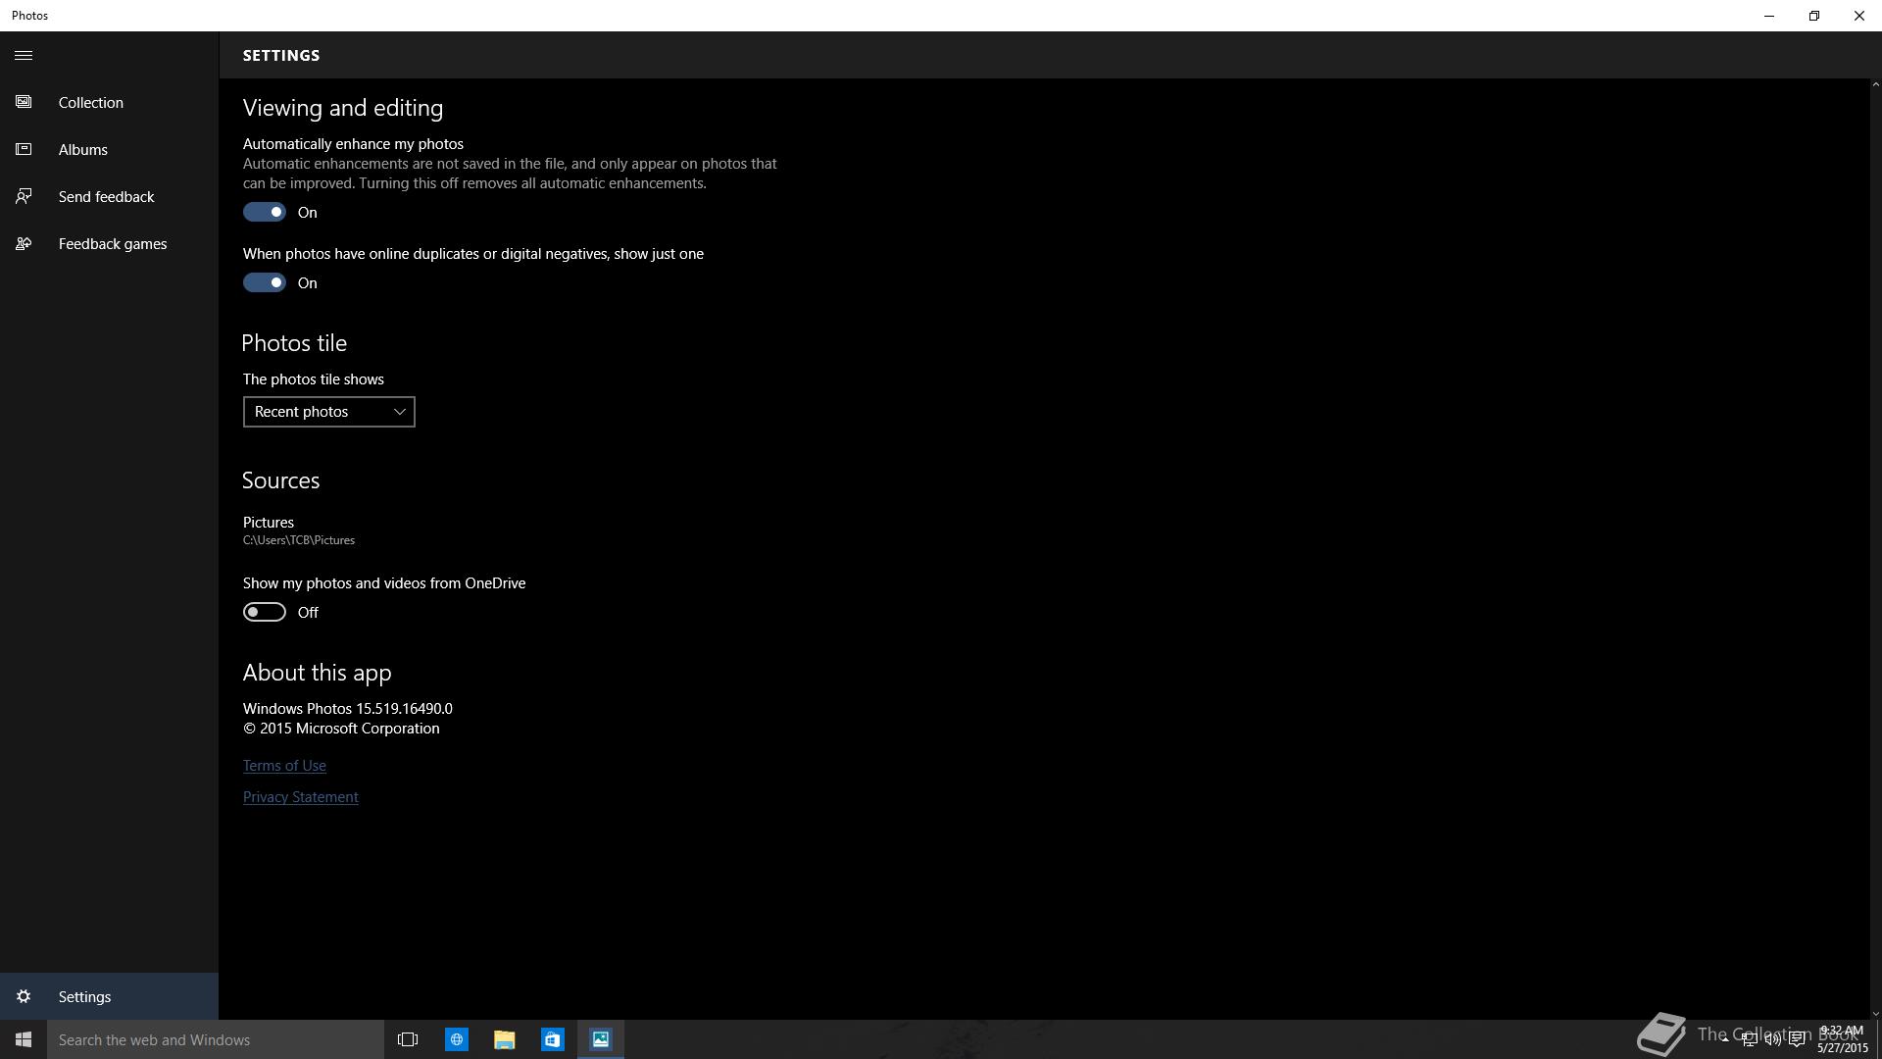This screenshot has height=1059, width=1882.
Task: Click the taskbar clock and date
Action: click(1843, 1039)
